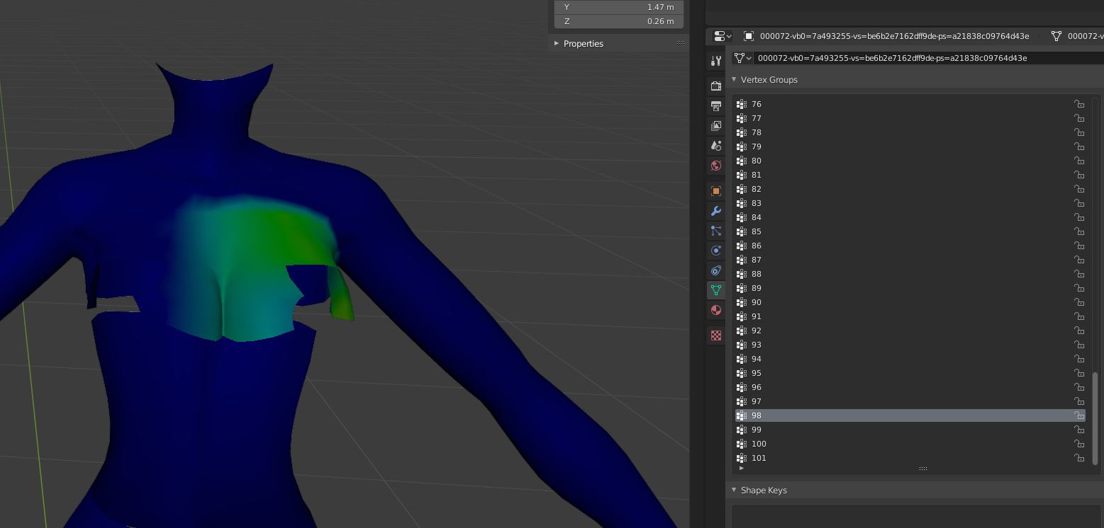Toggle the lock on vertex group 96
The image size is (1104, 528).
point(1079,387)
